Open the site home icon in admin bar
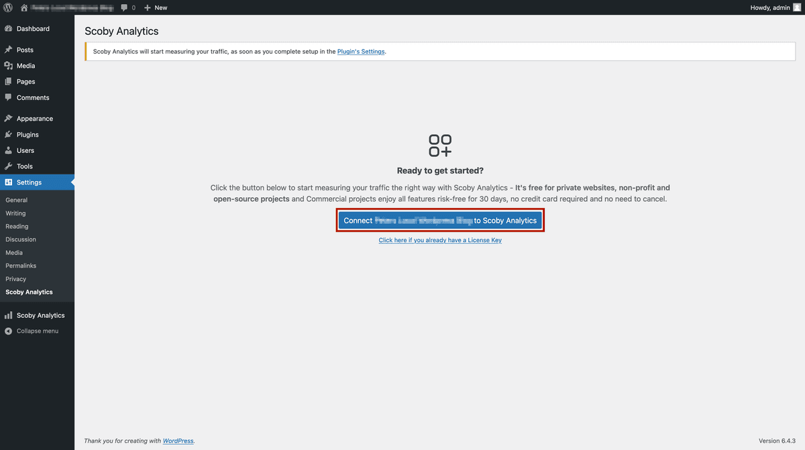 tap(24, 7)
